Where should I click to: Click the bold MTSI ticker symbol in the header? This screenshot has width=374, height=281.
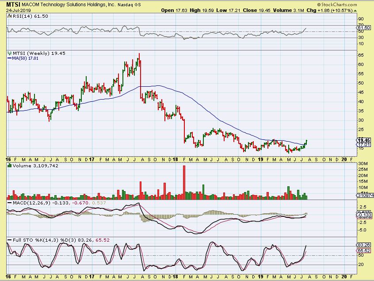coord(13,4)
